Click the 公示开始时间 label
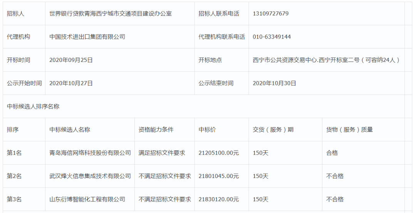 pos(24,83)
